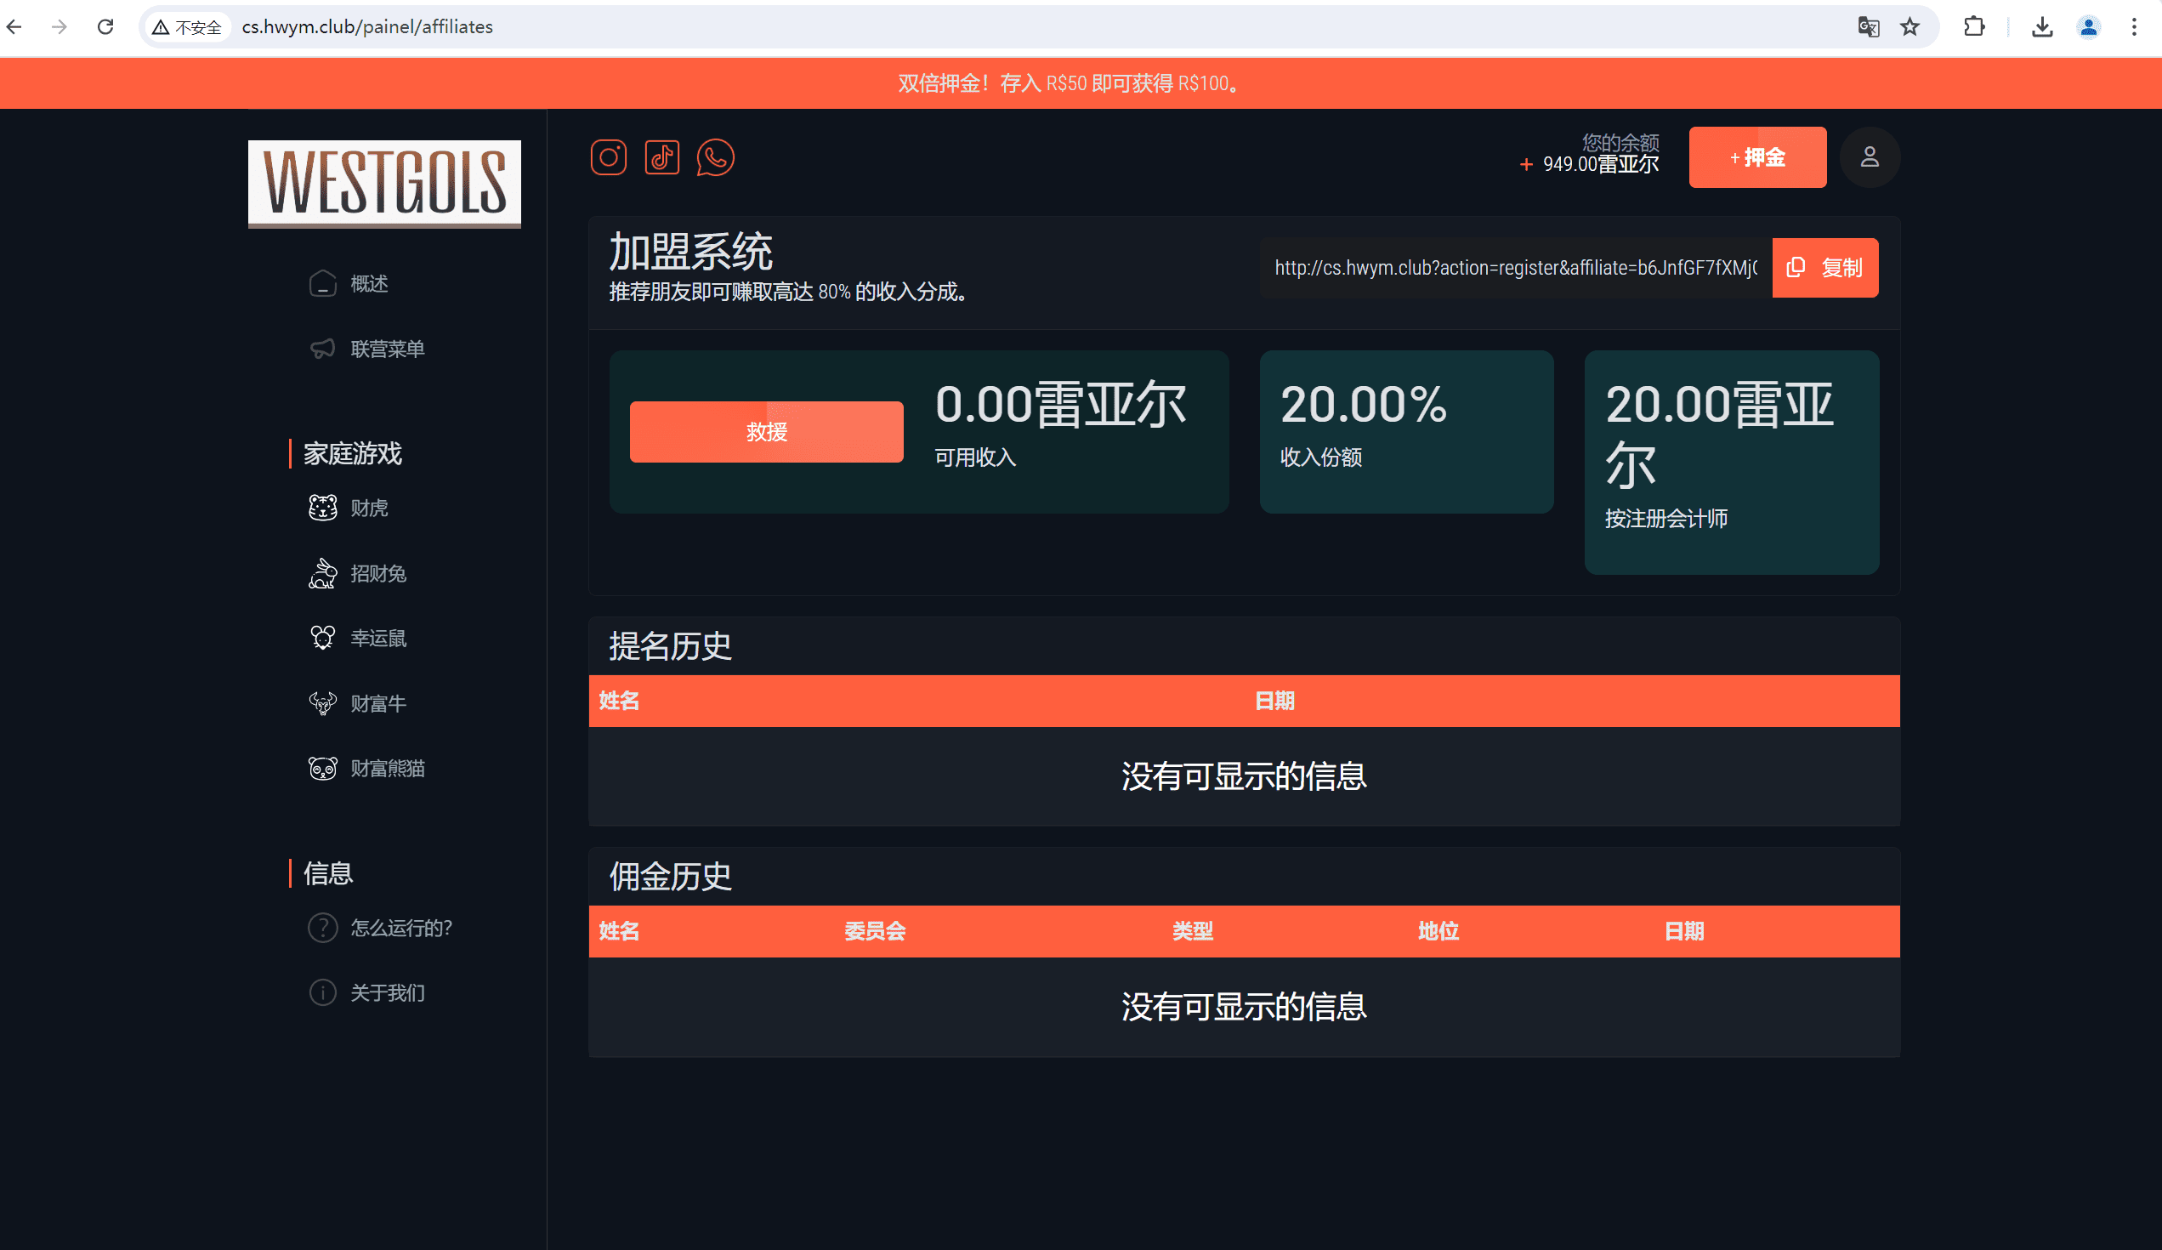
Task: Open the Instagram social icon
Action: pyautogui.click(x=608, y=157)
